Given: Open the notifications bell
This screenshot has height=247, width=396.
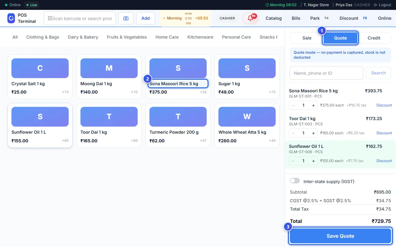Looking at the screenshot, I should click(250, 18).
